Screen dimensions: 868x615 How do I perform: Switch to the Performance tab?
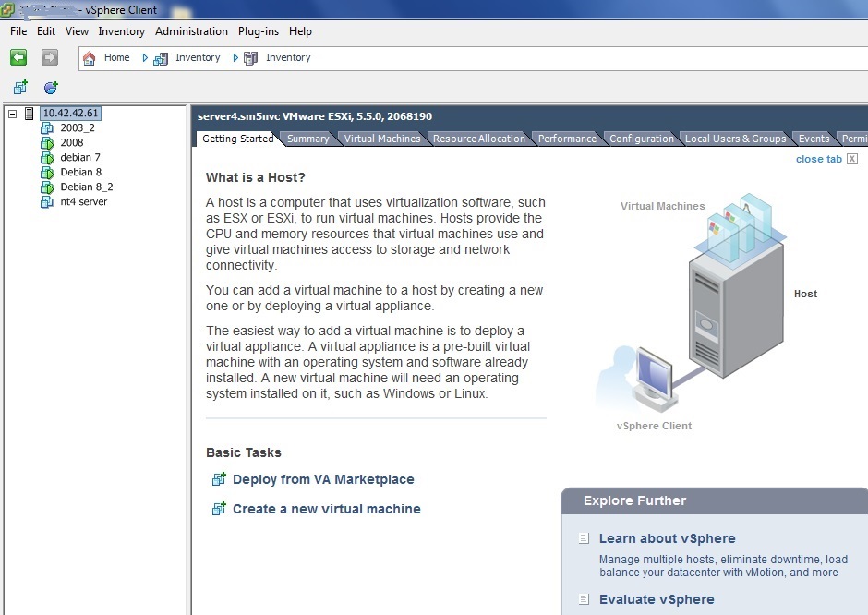pos(567,139)
